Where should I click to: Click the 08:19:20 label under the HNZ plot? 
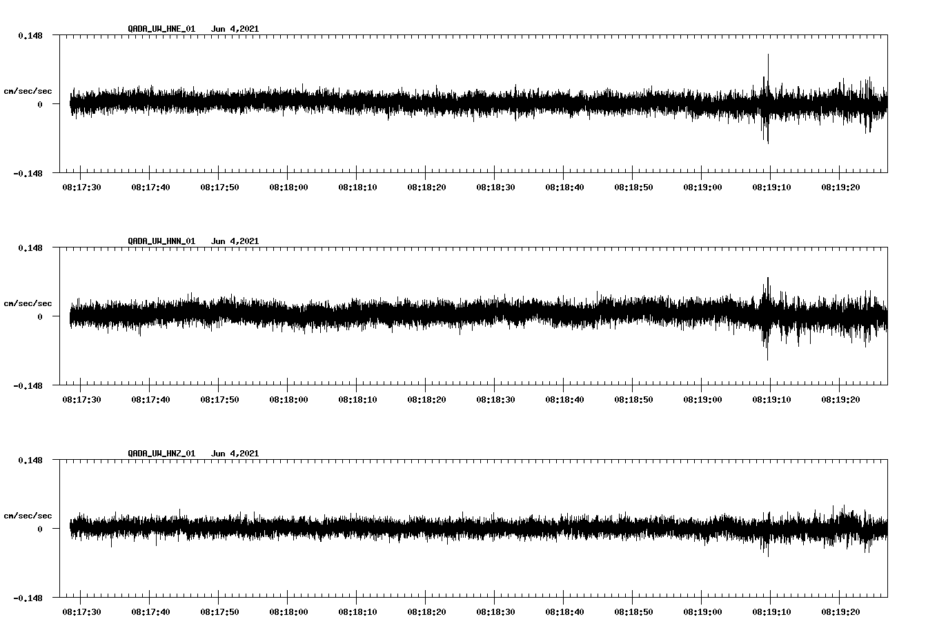point(840,611)
